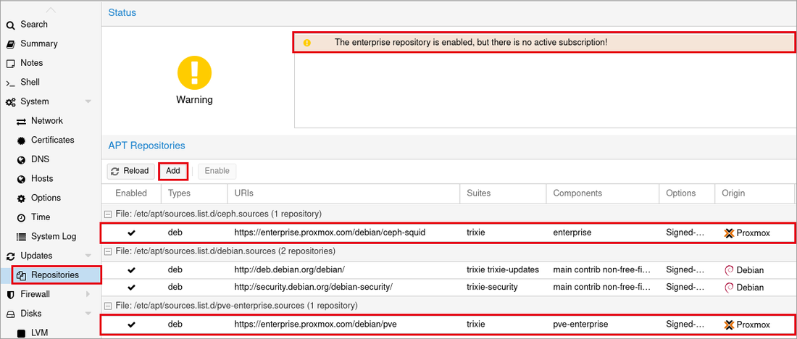Collapse the System section arrow in sidebar

pyautogui.click(x=88, y=101)
